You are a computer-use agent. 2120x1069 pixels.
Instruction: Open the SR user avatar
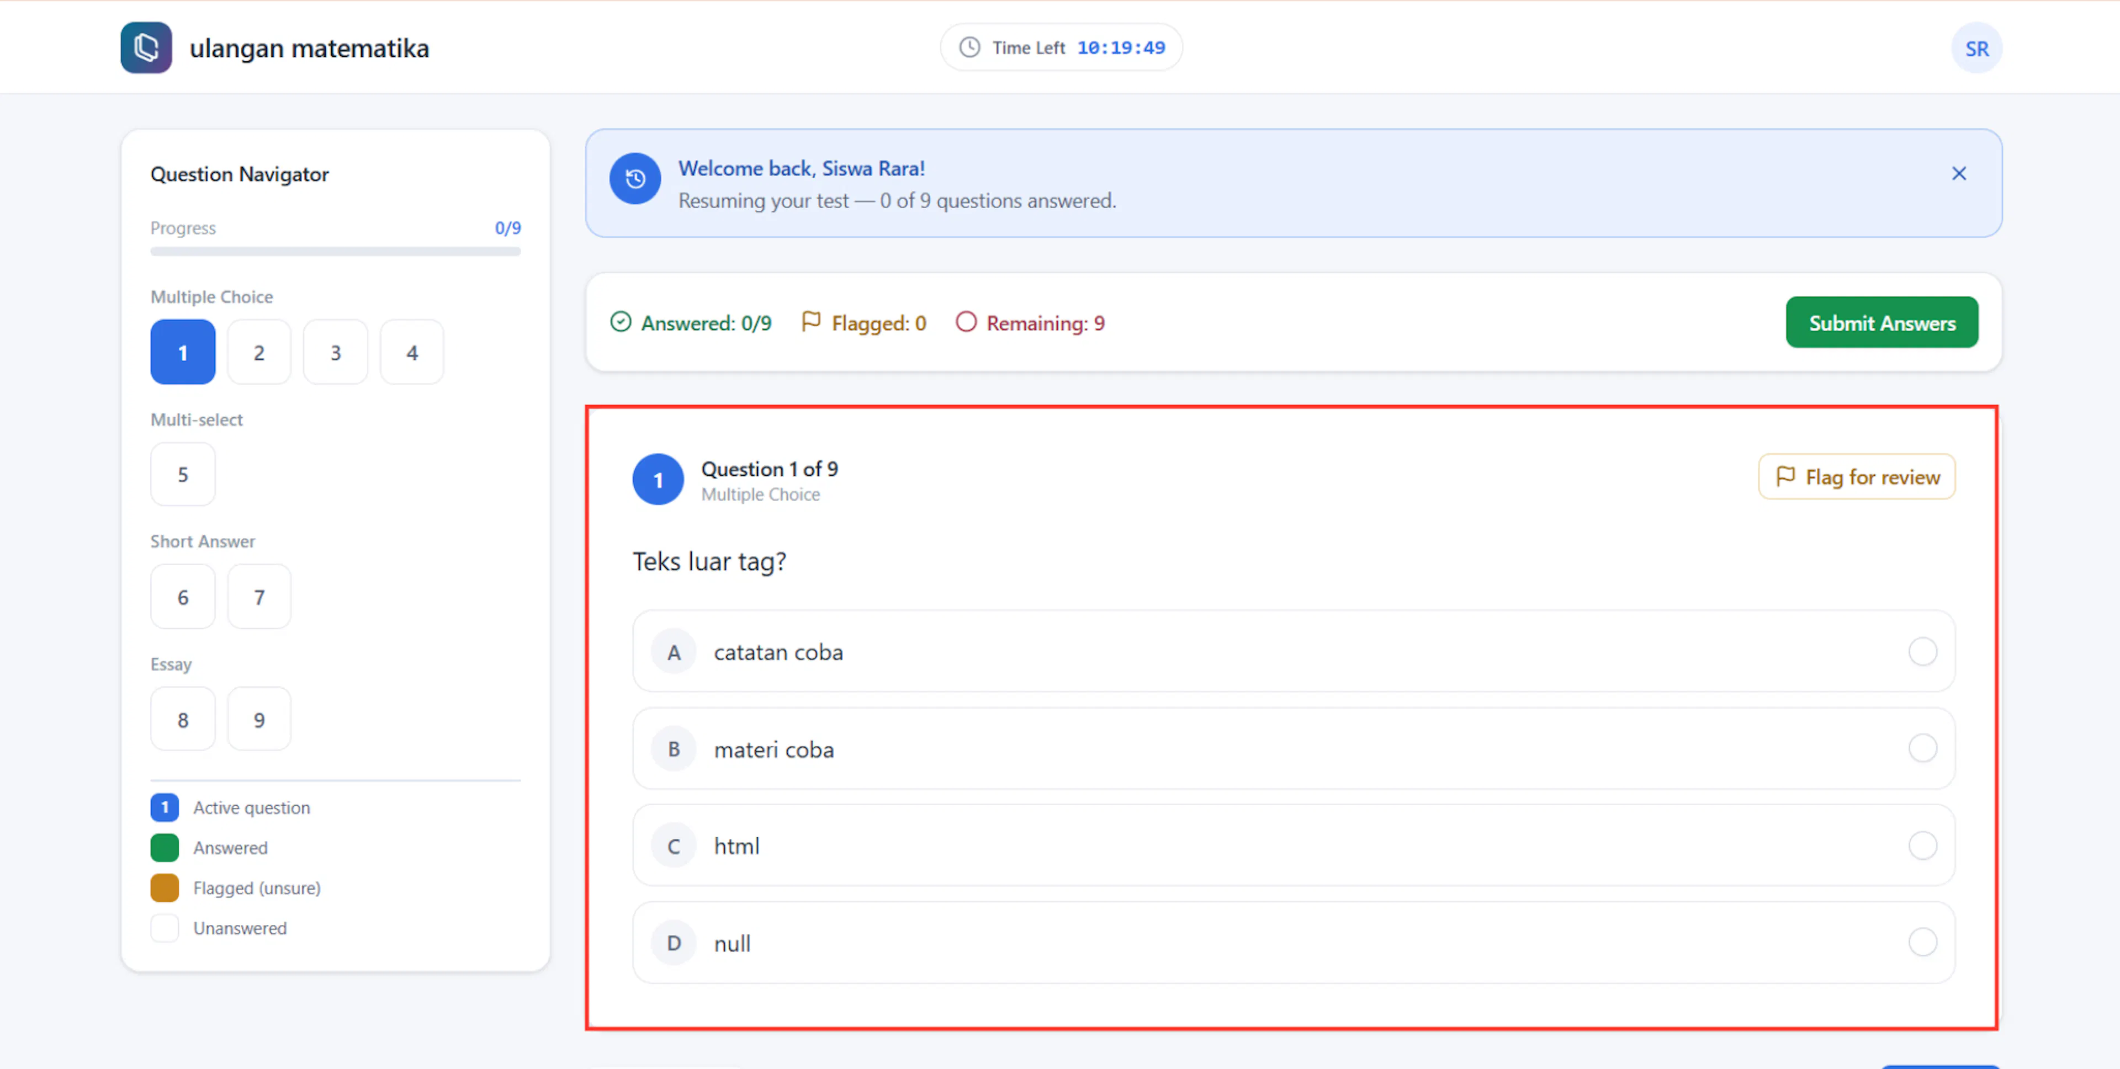1976,47
